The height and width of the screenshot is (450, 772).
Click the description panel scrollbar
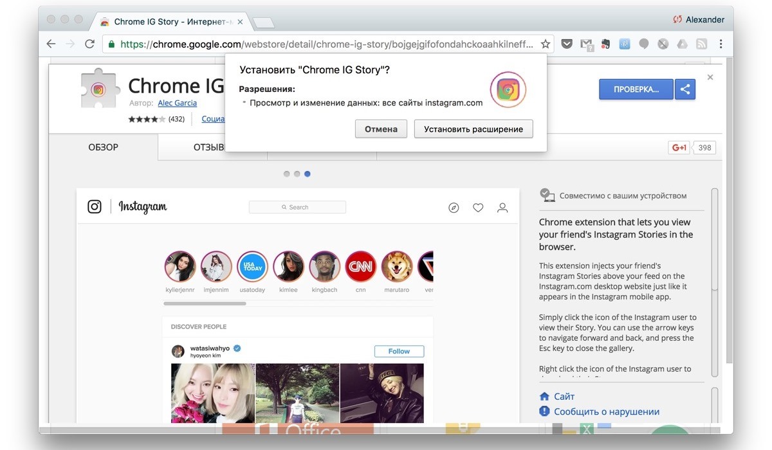[x=715, y=238]
